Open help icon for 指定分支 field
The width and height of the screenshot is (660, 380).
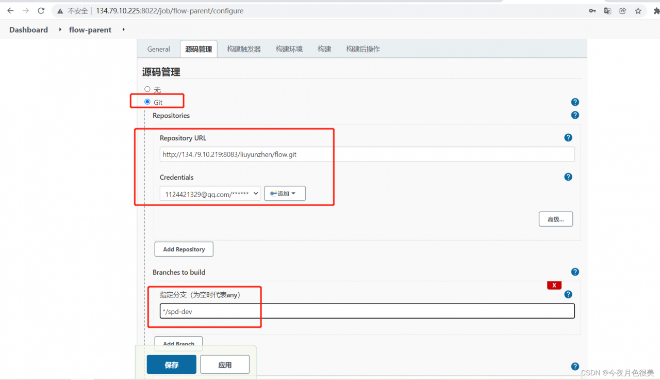pyautogui.click(x=568, y=294)
